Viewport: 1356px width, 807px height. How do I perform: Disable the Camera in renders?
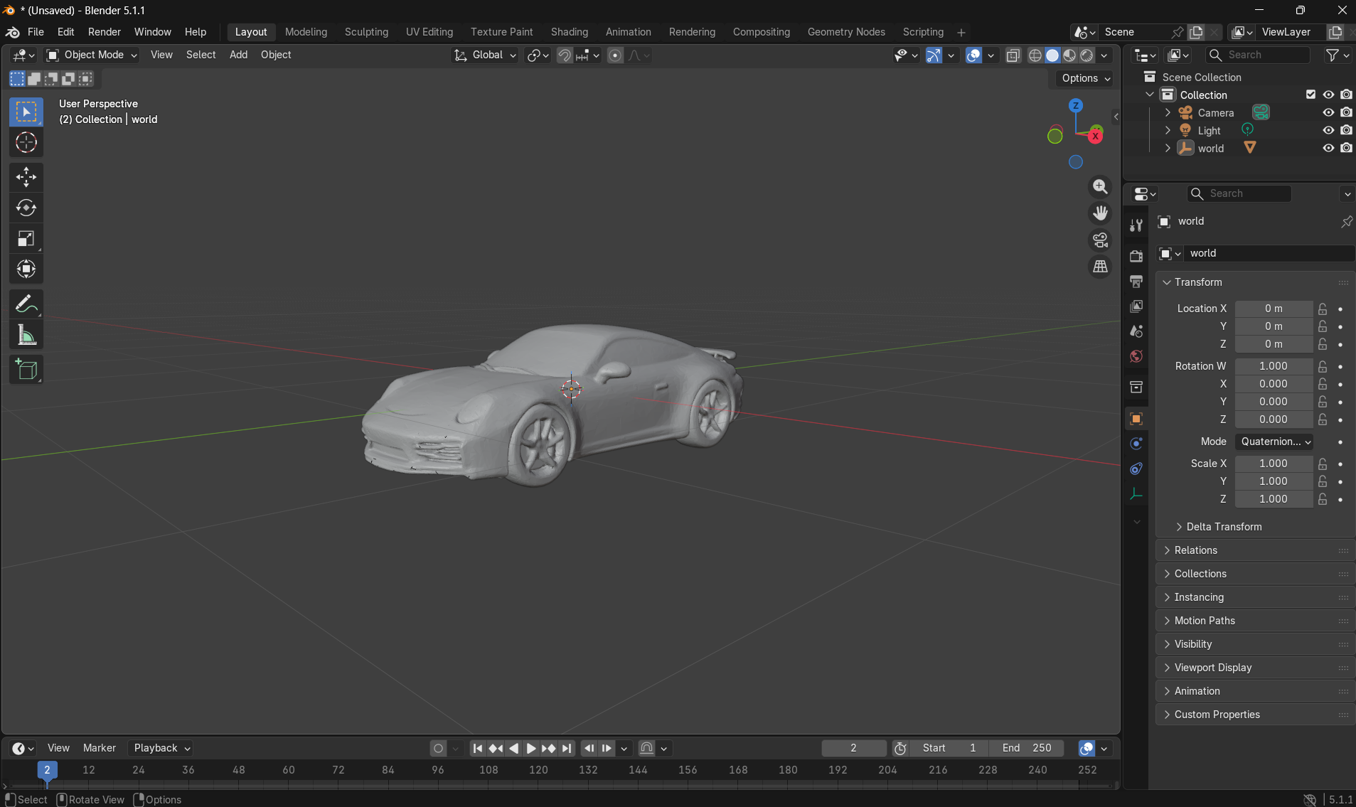click(x=1346, y=112)
